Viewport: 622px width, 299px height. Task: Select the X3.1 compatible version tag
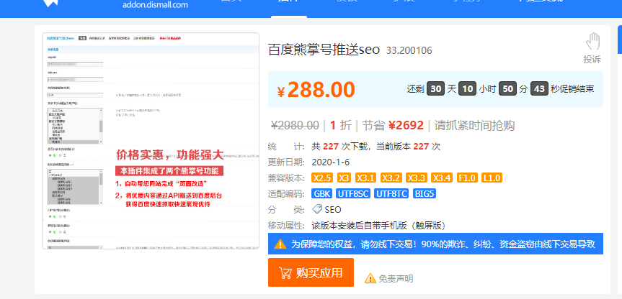pos(365,178)
